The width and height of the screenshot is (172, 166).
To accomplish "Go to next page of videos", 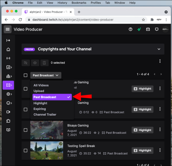I will pyautogui.click(x=161, y=74).
